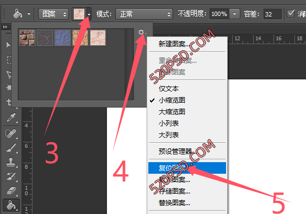The height and width of the screenshot is (214, 306).
Task: Select the Eraser tool
Action: [x=11, y=191]
